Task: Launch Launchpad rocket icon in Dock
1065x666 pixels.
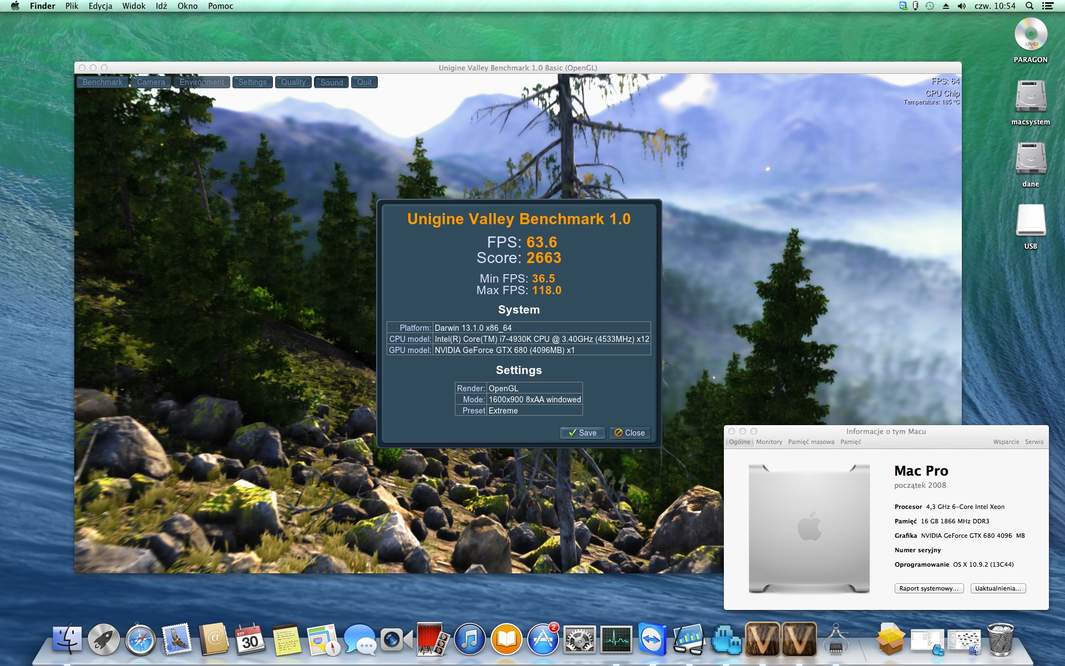Action: click(x=104, y=640)
